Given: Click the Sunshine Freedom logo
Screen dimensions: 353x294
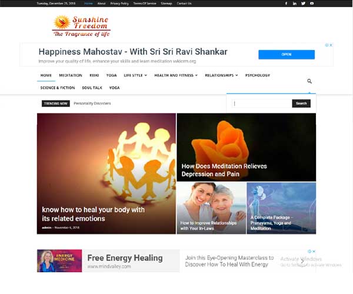Looking at the screenshot, I should 81,26.
